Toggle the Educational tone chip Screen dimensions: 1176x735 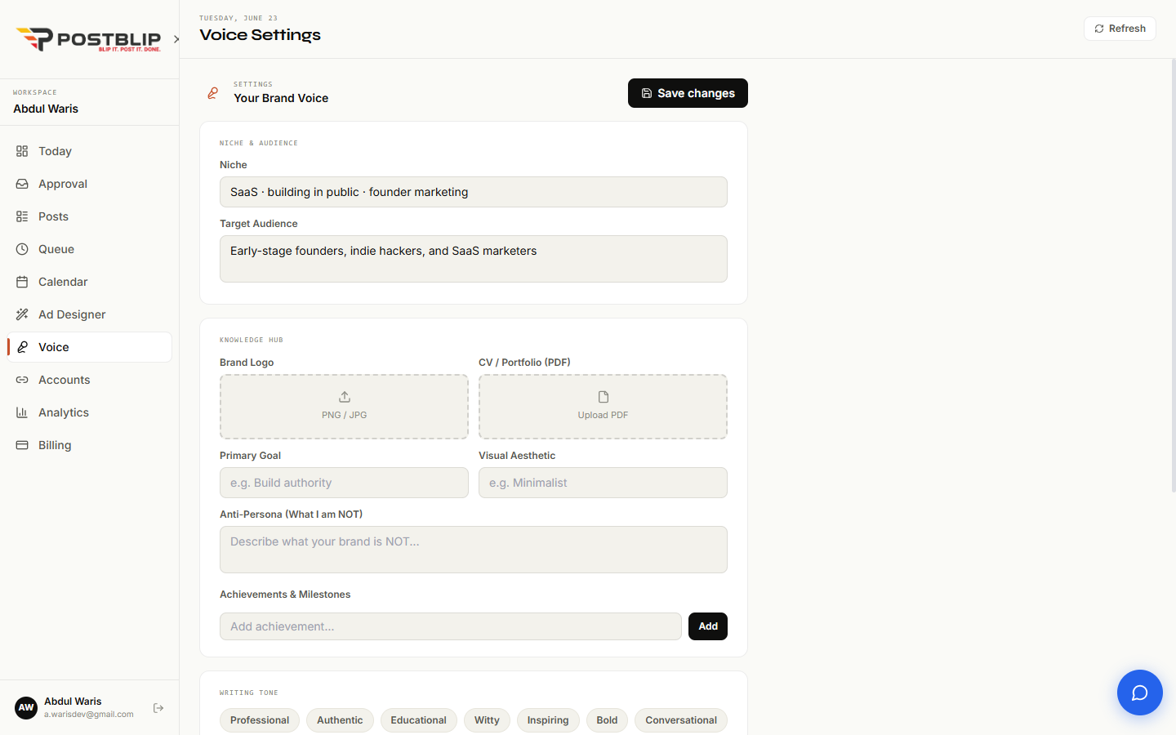418,720
